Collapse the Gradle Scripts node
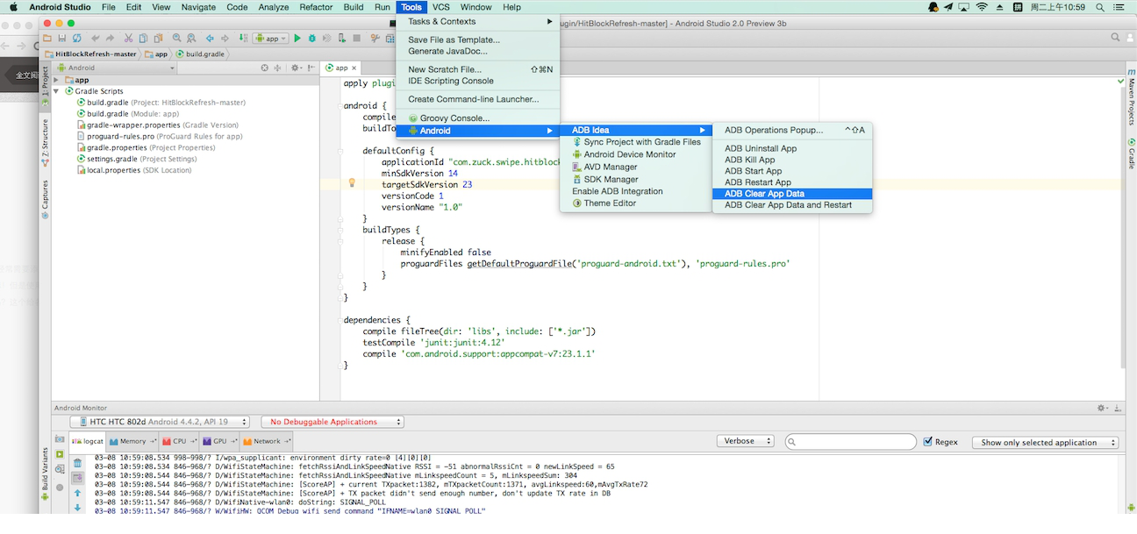 click(x=56, y=91)
